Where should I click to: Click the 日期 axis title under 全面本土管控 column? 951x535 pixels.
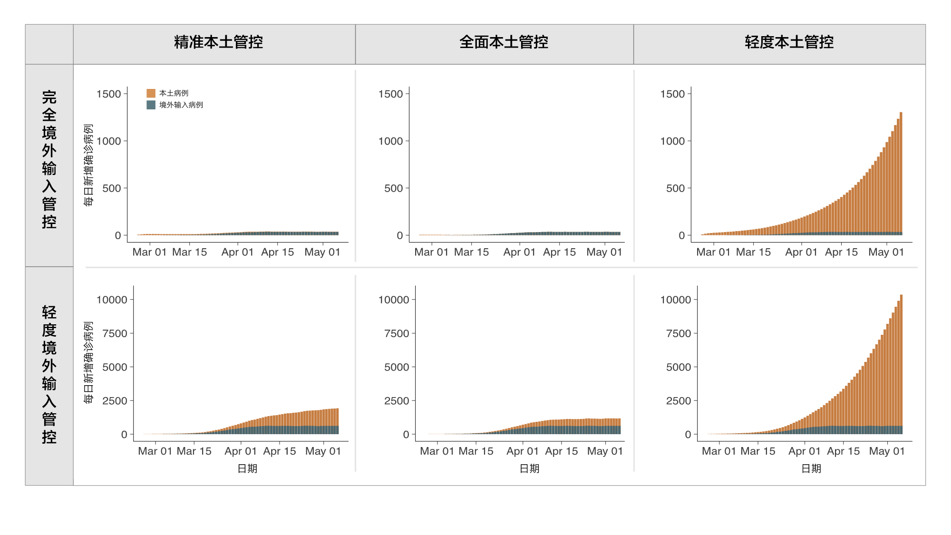coord(529,468)
